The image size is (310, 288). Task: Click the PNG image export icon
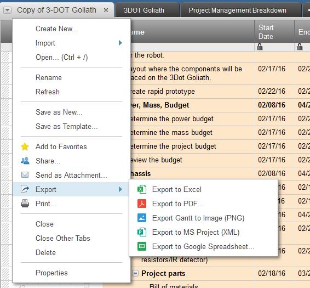coord(142,218)
